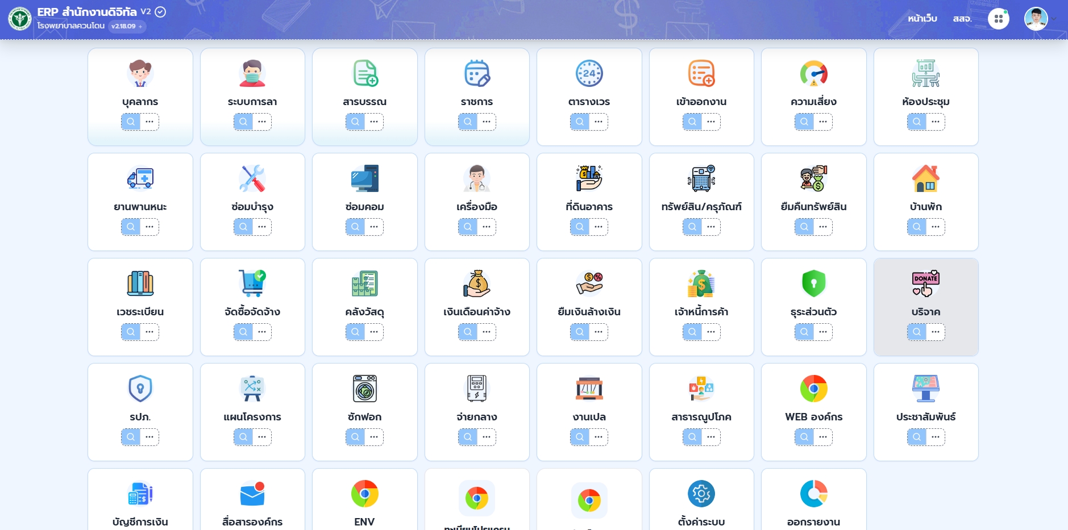Open the ตั้งค่าระบบ settings gear icon
Viewport: 1068px width, 530px height.
pos(701,494)
